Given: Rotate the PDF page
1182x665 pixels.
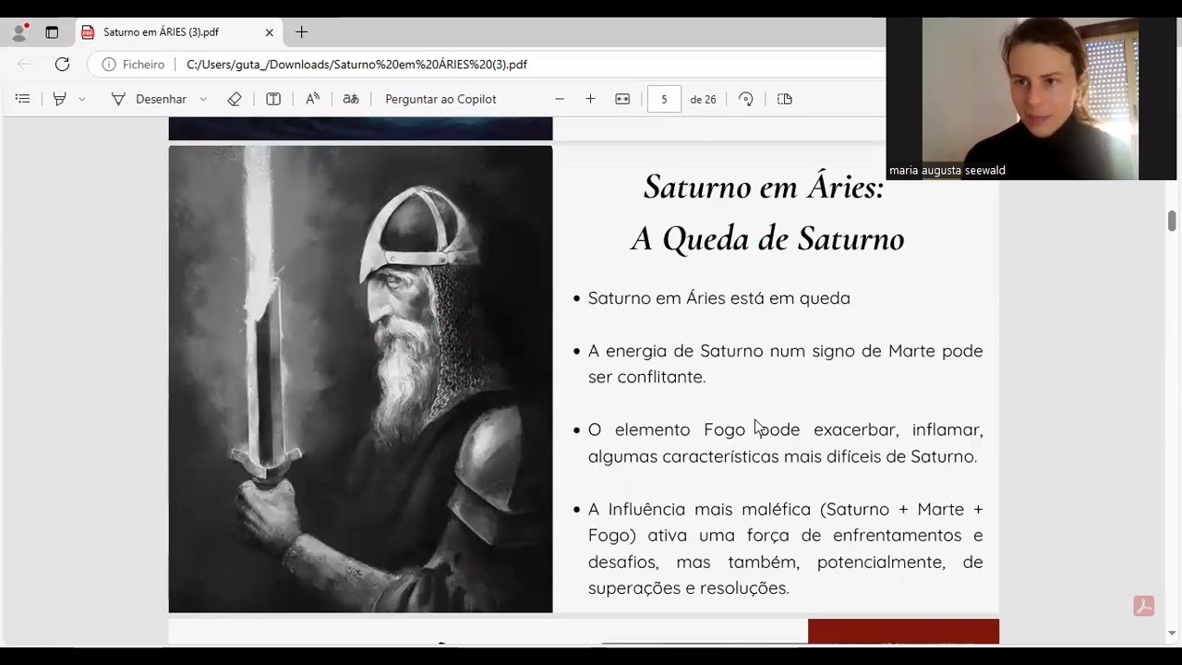Looking at the screenshot, I should point(746,99).
